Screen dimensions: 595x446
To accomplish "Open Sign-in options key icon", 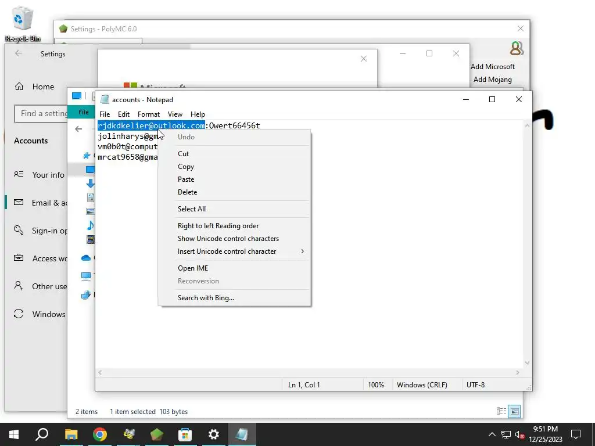I will click(x=19, y=230).
